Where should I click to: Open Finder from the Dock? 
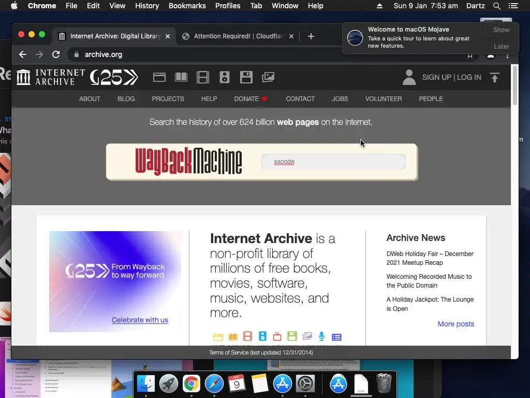tap(145, 383)
